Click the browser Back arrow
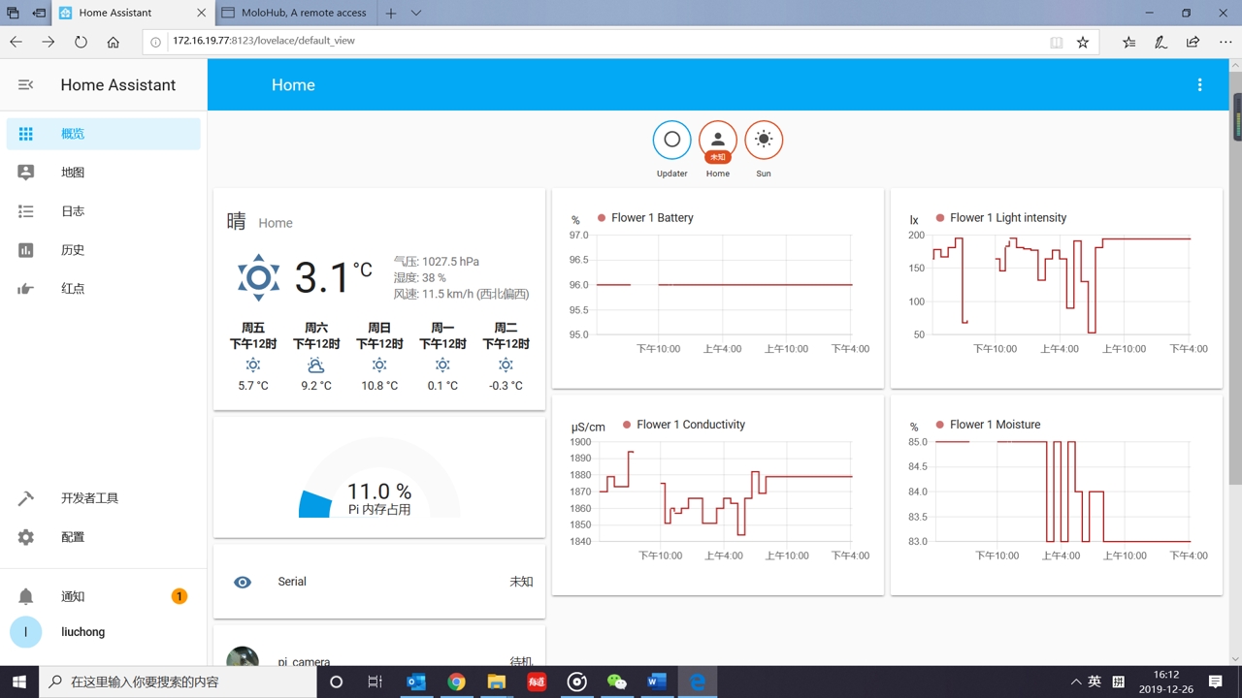The image size is (1242, 698). [16, 43]
